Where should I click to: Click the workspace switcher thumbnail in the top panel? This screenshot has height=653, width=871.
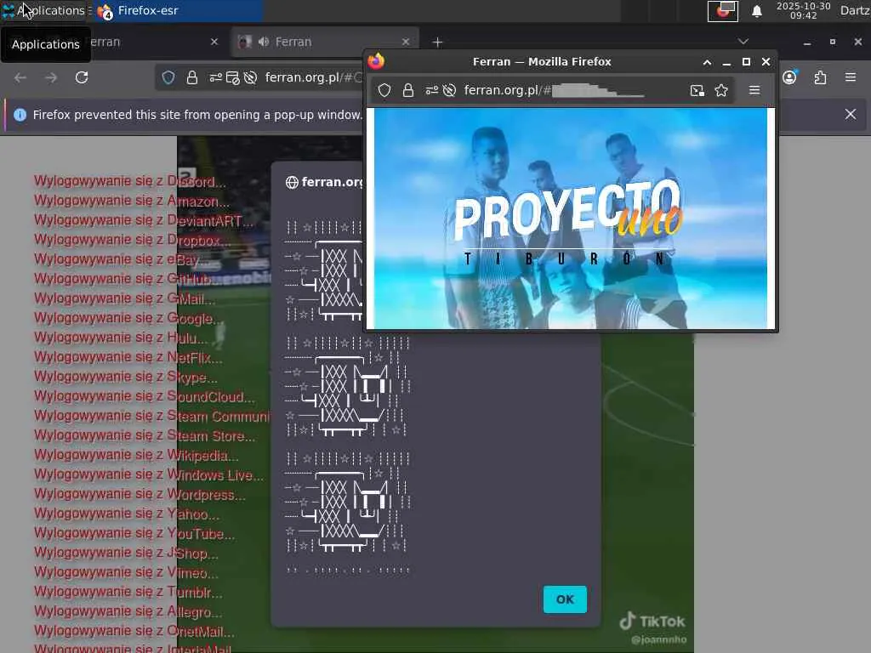722,10
